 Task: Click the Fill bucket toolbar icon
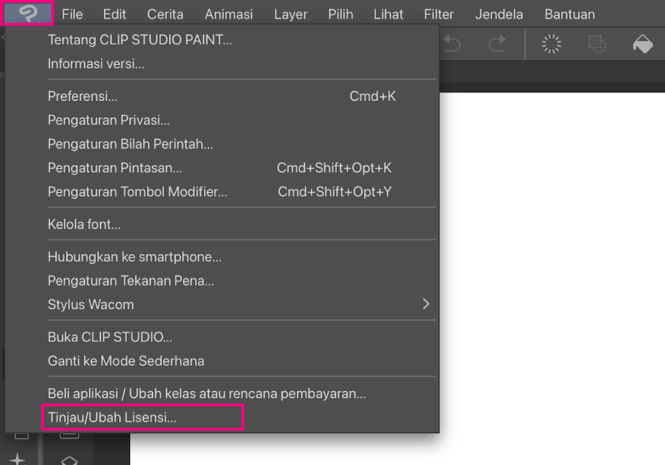click(642, 44)
